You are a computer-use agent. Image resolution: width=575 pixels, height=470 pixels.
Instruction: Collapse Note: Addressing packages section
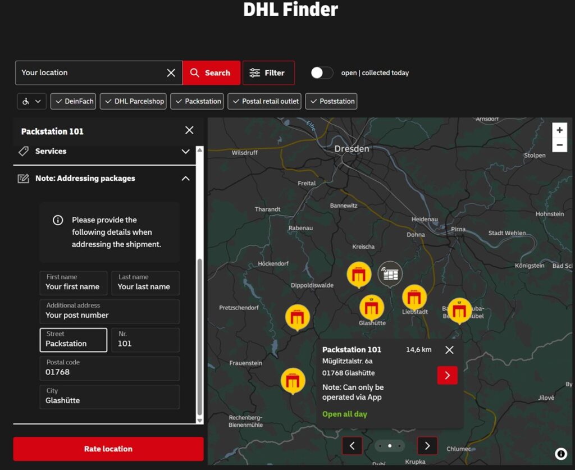click(x=185, y=179)
